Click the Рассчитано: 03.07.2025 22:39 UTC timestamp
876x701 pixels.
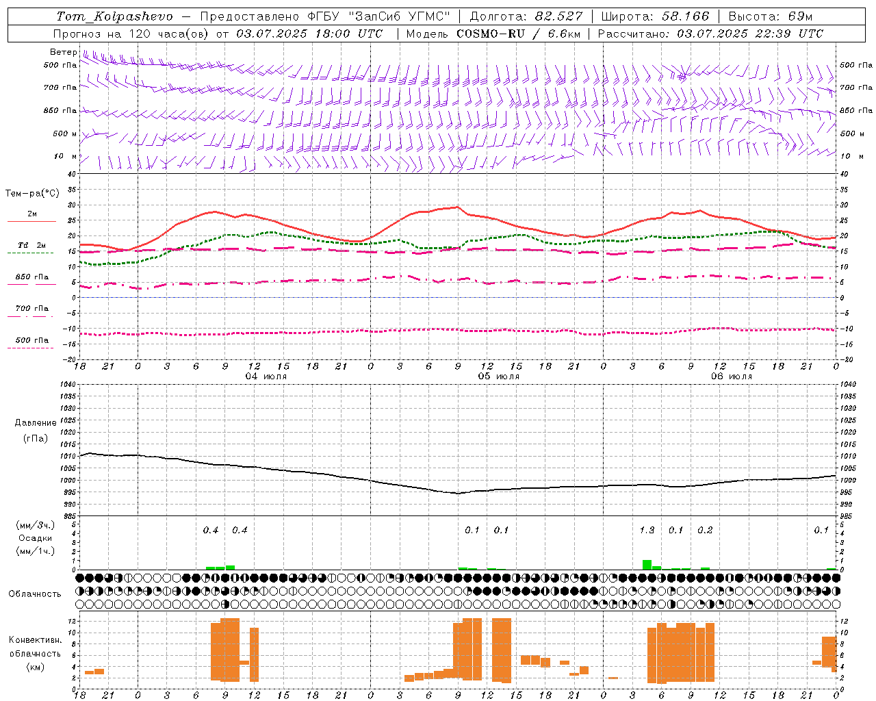pyautogui.click(x=710, y=34)
